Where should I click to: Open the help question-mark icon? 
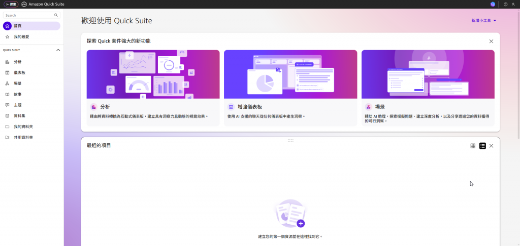(505, 4)
